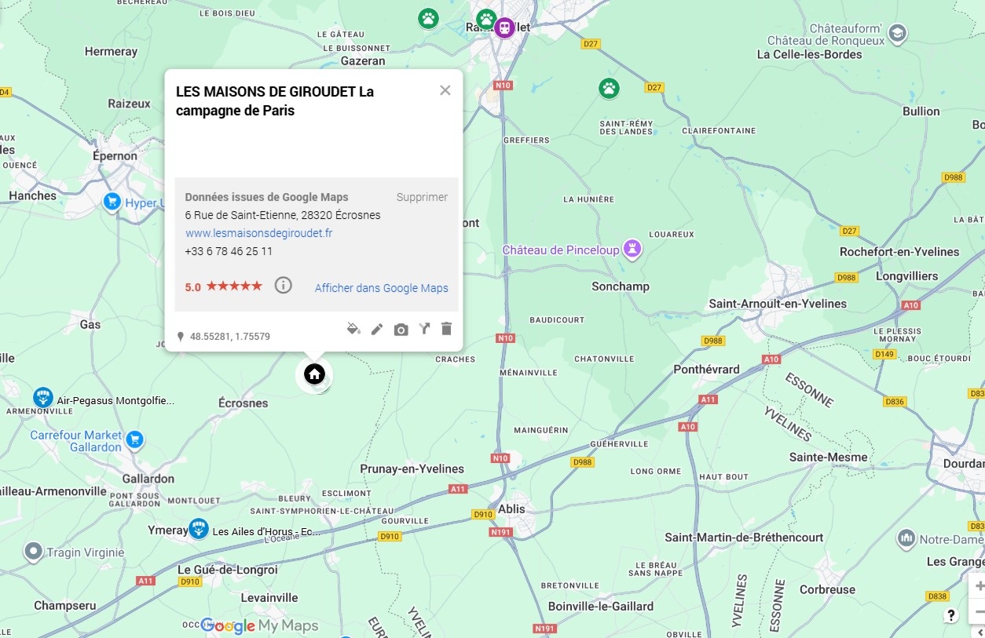985x638 pixels.
Task: Zoom out with the minus button
Action: pyautogui.click(x=979, y=611)
